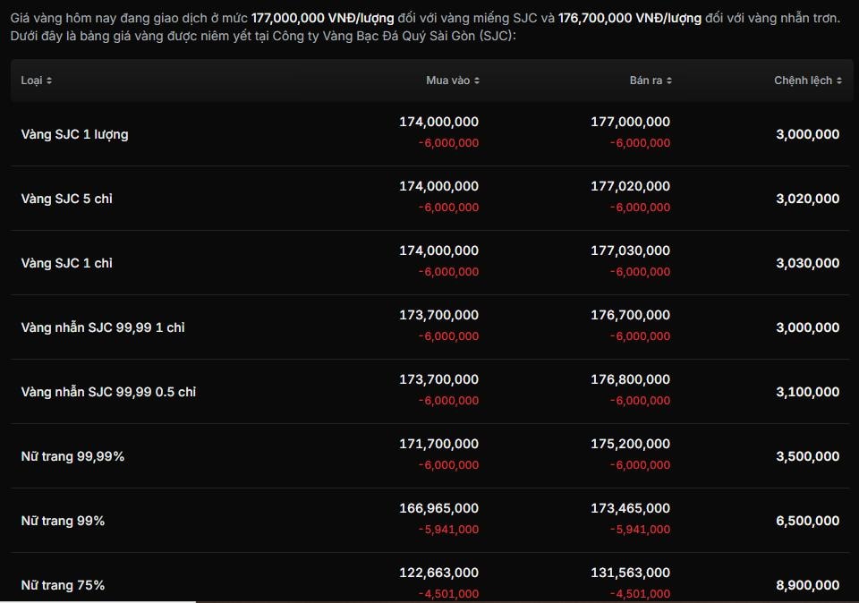Image resolution: width=859 pixels, height=603 pixels.
Task: Click the -5,941,000 change under 173,465,000
Action: (x=640, y=530)
